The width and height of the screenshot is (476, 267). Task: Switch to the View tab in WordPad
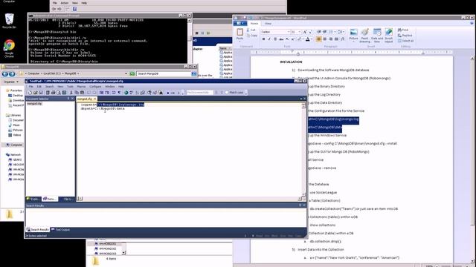(268, 24)
